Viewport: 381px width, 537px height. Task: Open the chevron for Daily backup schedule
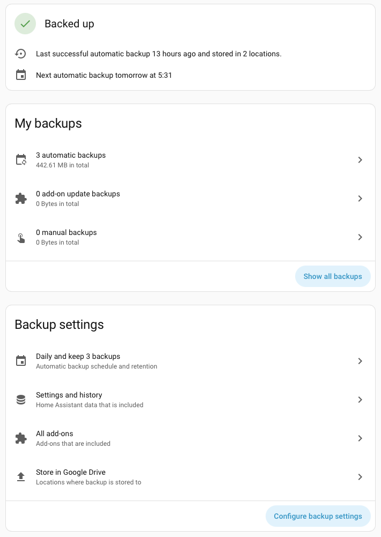360,361
